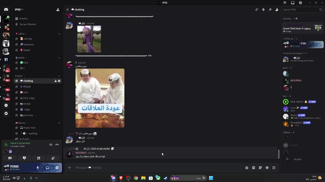This screenshot has width=325, height=182.
Task: Collapse the INFO category
Action: 21,34
